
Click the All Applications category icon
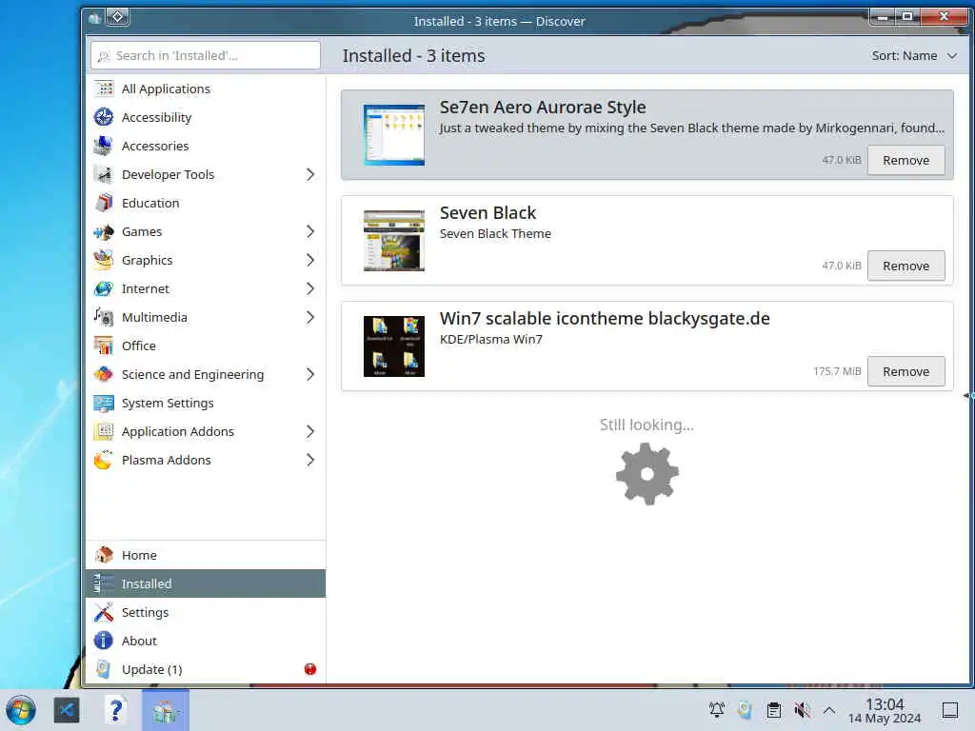(x=104, y=89)
